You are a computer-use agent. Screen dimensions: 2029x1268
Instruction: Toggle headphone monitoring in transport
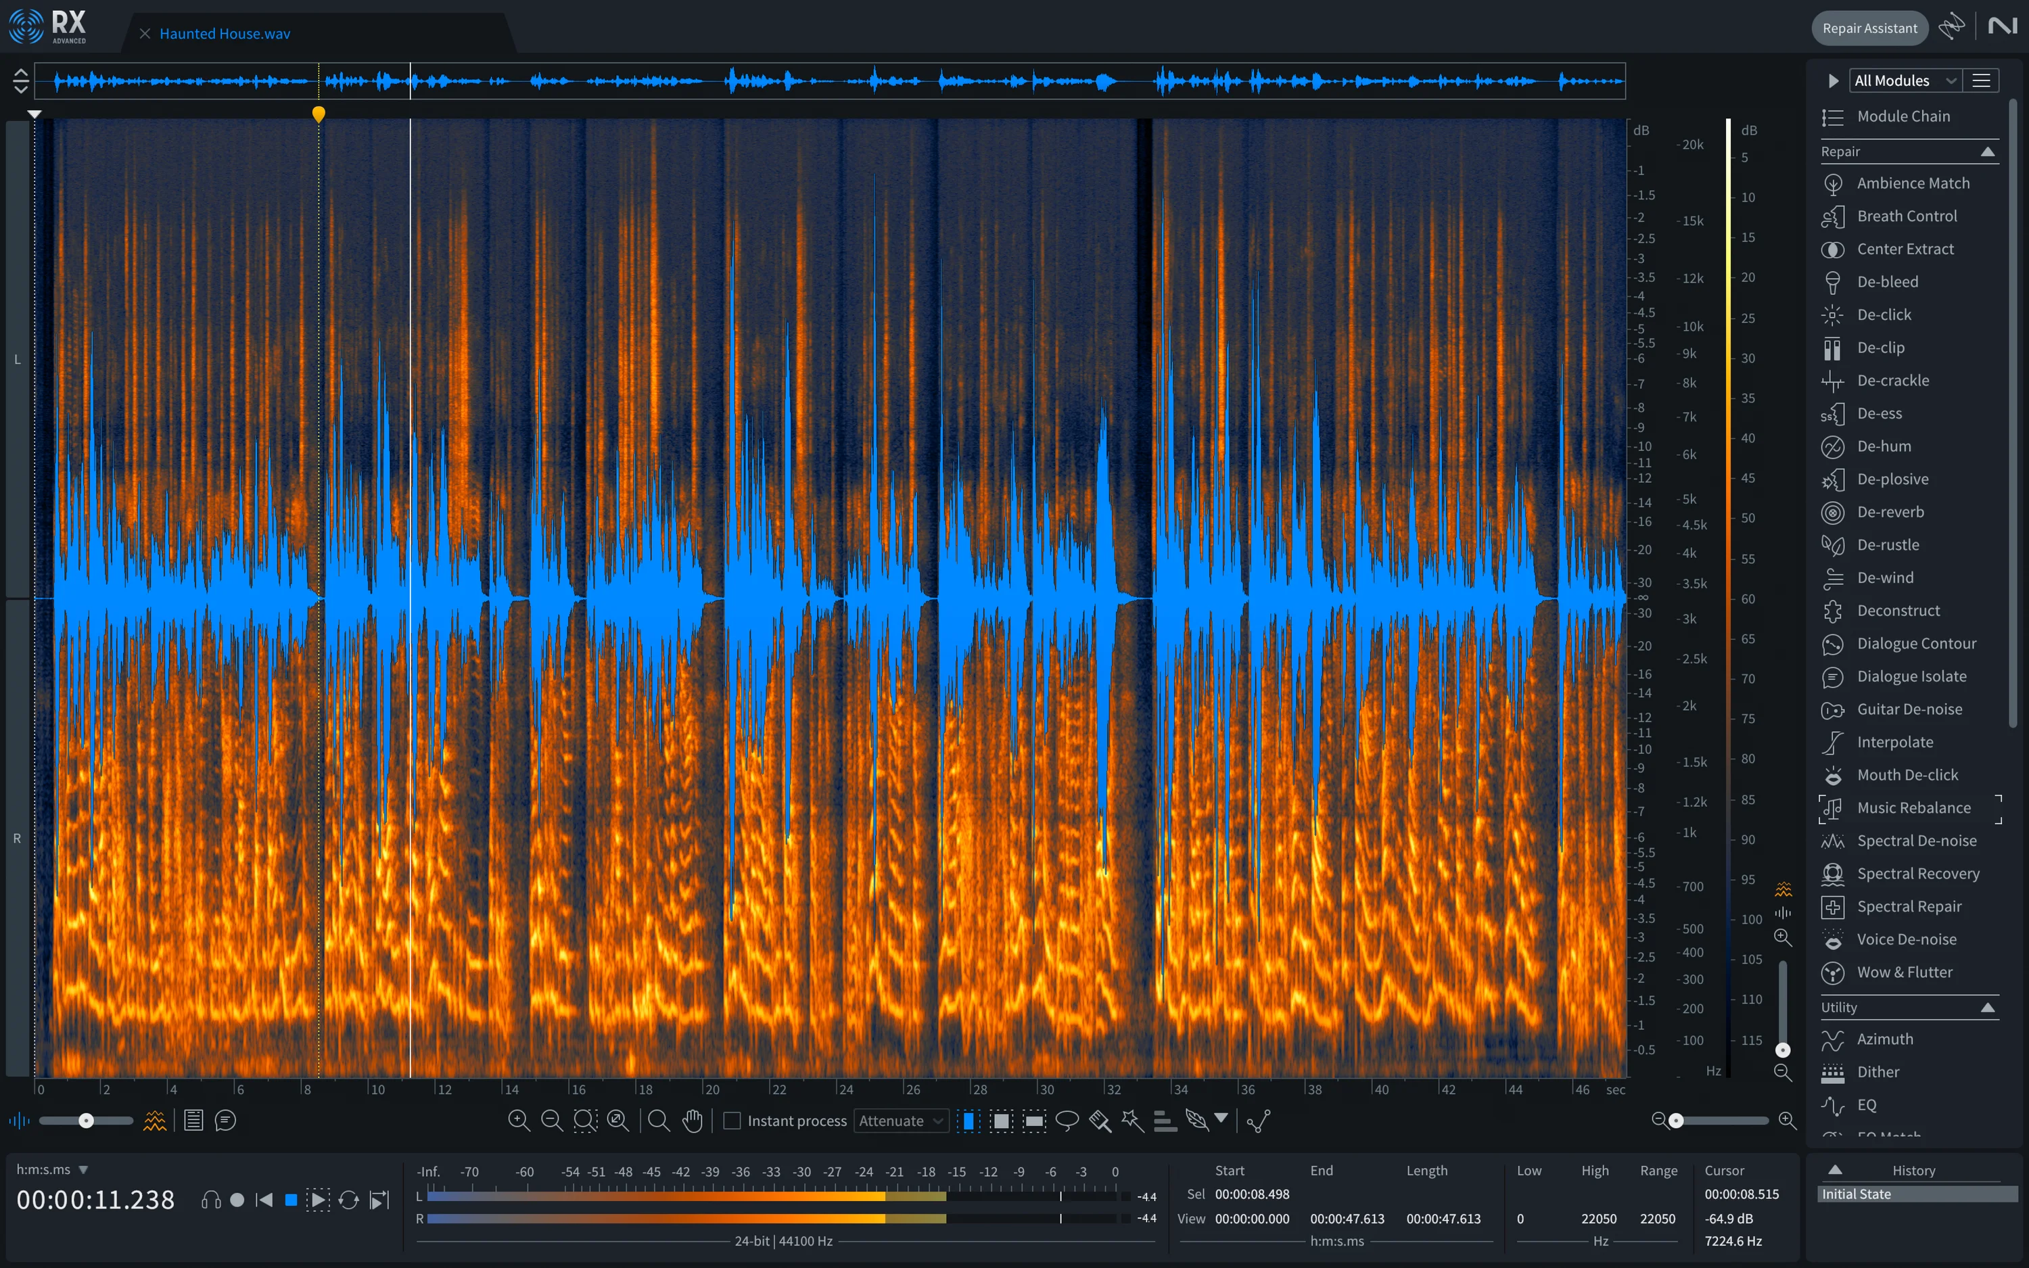tap(211, 1199)
